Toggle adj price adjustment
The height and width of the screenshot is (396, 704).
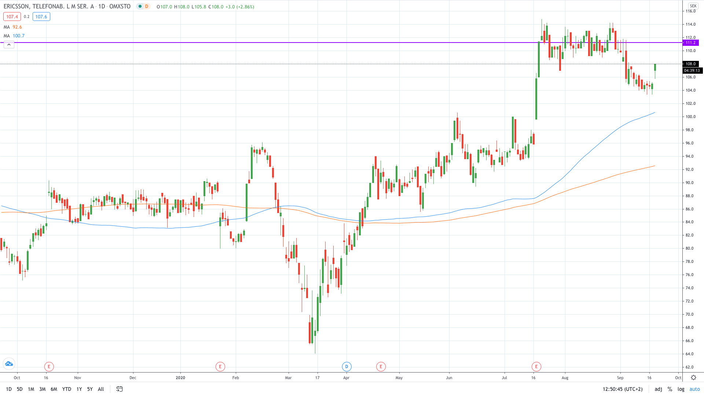click(659, 389)
